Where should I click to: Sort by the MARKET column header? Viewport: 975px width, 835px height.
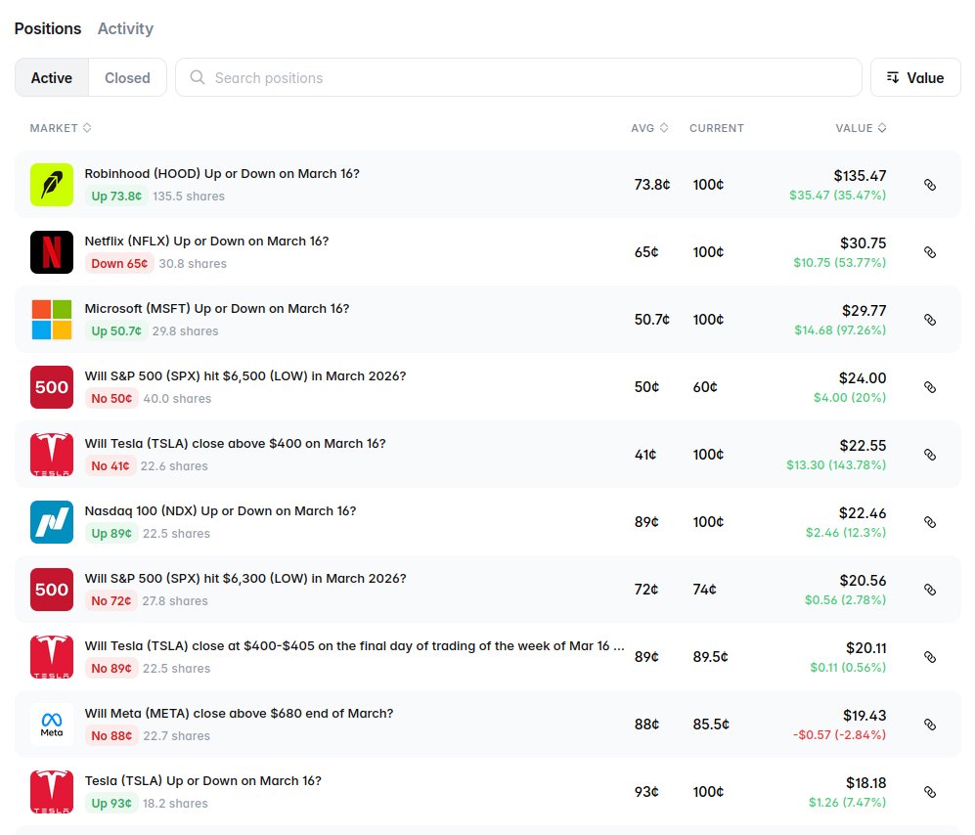point(61,128)
